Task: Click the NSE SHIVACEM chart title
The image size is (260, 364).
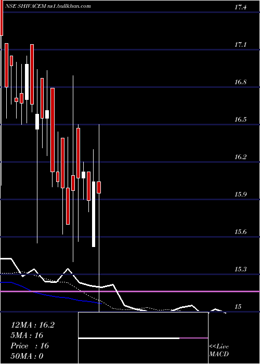Action: click(48, 6)
